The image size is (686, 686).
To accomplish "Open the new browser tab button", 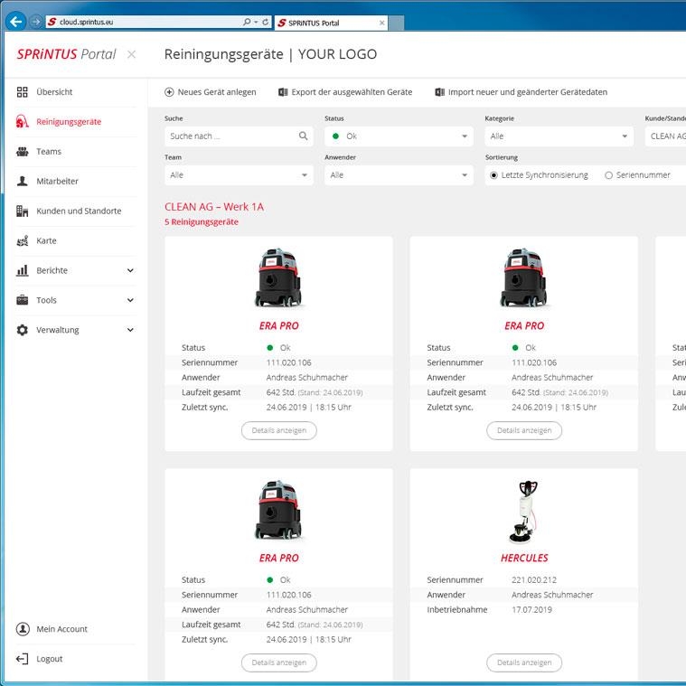I will [x=396, y=23].
